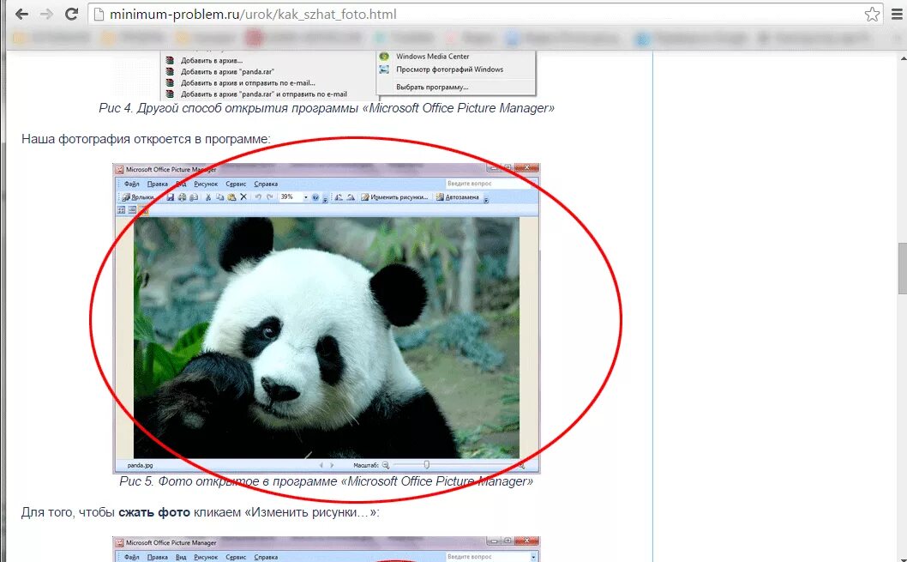The width and height of the screenshot is (907, 562).
Task: Click the Rotate left icon in Рис 5 screenshot
Action: 339,197
